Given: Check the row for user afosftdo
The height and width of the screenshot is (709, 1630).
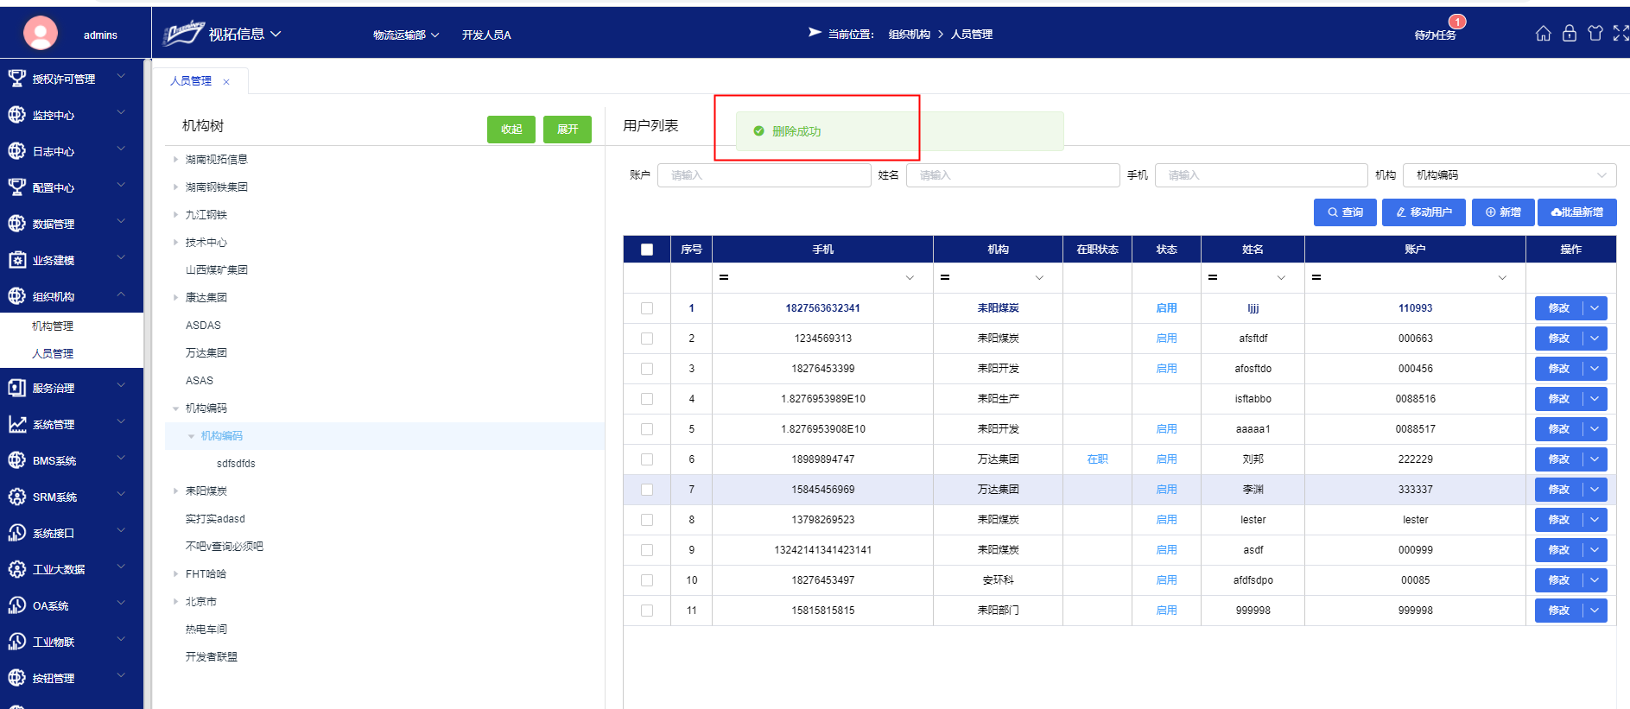Looking at the screenshot, I should point(647,369).
